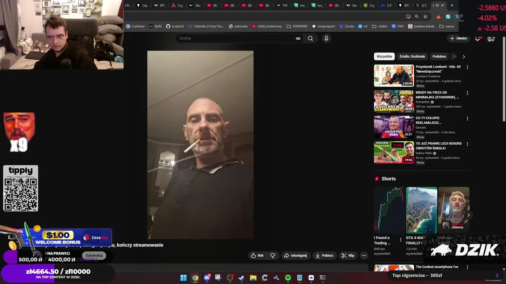Open options for BRUDY NA FRIZA video
The height and width of the screenshot is (284, 506).
tap(467, 93)
